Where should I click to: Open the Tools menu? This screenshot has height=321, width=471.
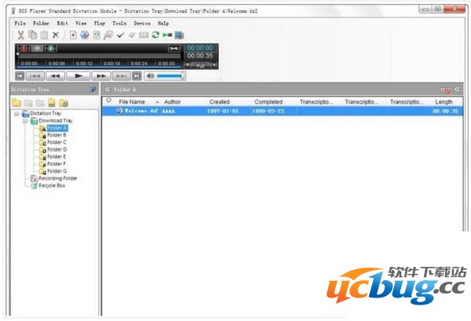tap(119, 24)
